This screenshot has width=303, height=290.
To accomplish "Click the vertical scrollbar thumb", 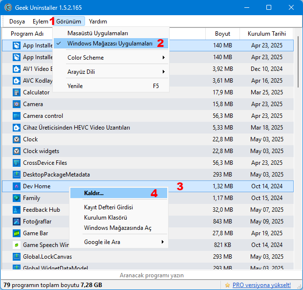I will [x=298, y=62].
